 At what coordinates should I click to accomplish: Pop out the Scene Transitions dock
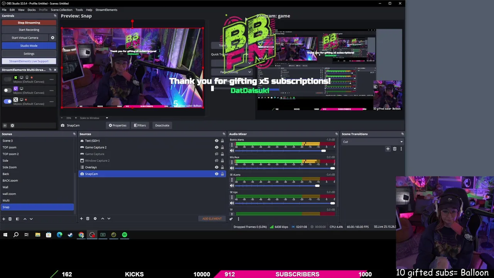tap(403, 134)
